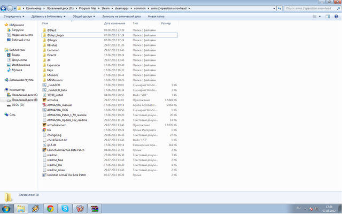Open the Музыка library
The image size is (342, 214).
point(14,70)
